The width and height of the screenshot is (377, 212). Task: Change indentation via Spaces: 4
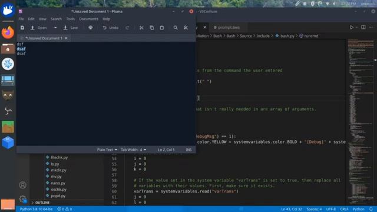[314, 209]
